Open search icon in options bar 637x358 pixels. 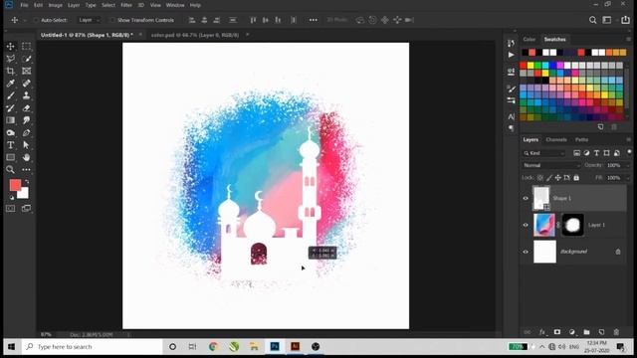click(593, 20)
